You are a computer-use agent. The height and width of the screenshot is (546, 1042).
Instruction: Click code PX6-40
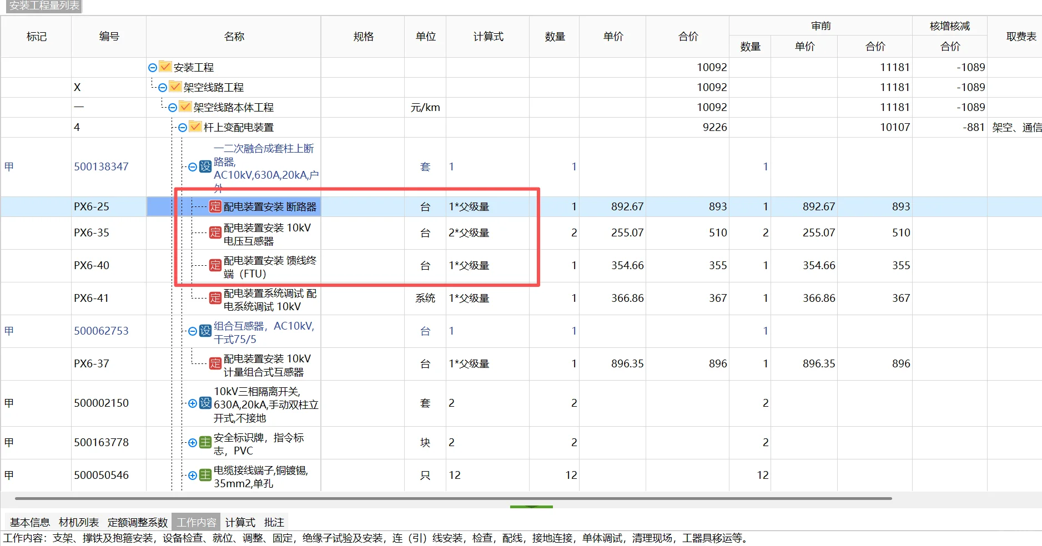point(92,265)
